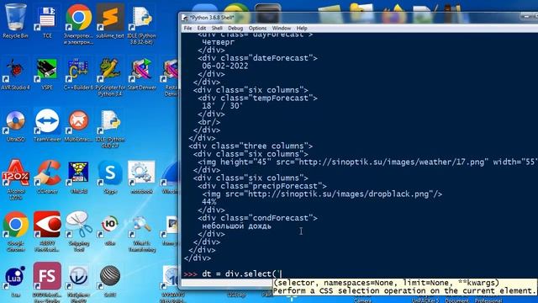Open the Edit menu in Python Shell
538x303 pixels.
click(202, 28)
